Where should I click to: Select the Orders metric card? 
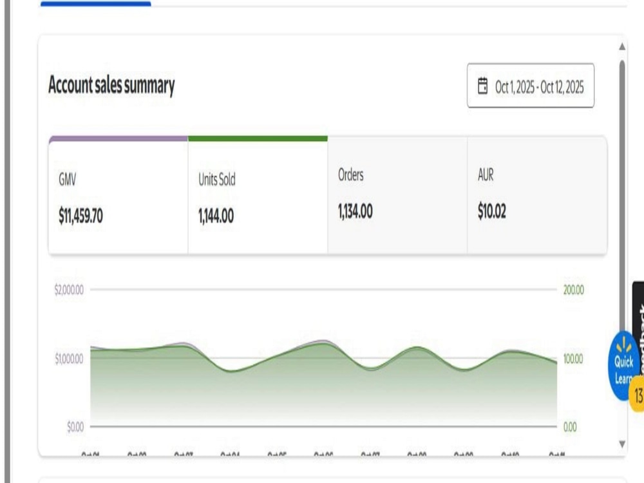(397, 196)
